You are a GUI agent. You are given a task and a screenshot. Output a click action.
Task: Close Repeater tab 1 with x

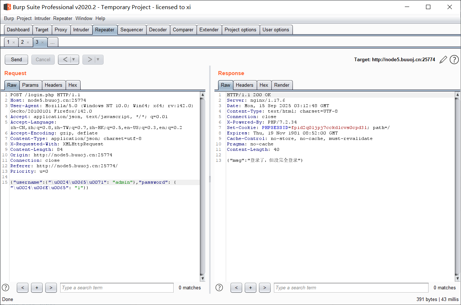(13, 42)
